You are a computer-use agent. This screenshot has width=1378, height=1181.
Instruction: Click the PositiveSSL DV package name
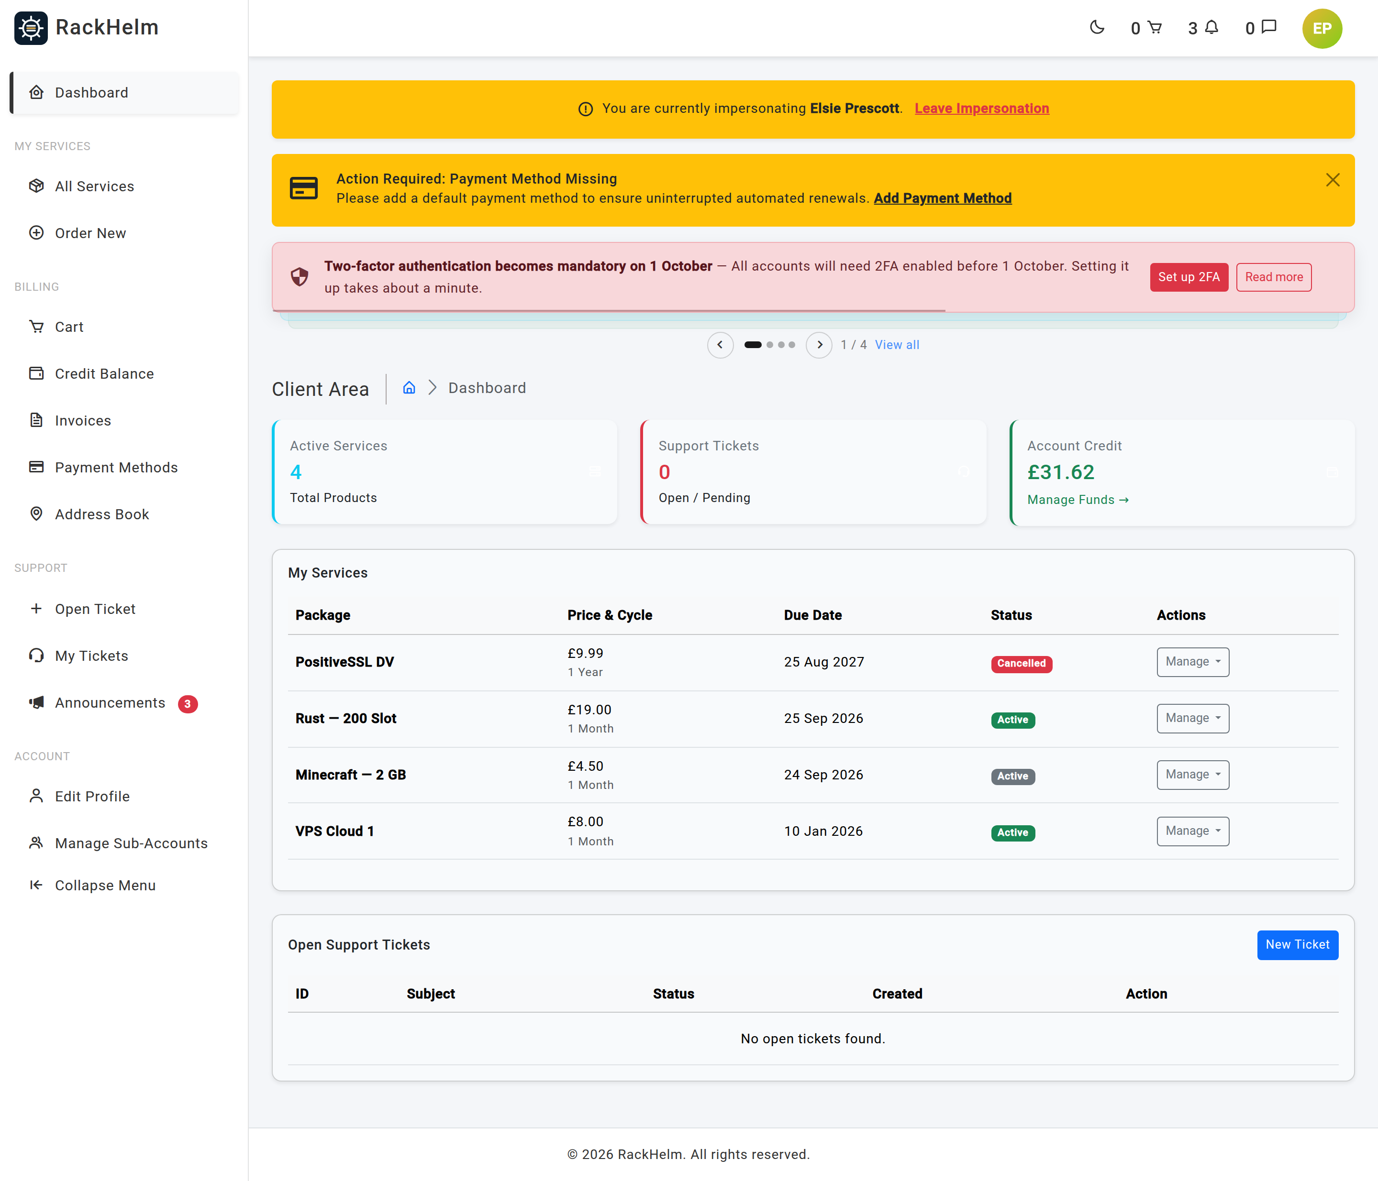pyautogui.click(x=344, y=662)
